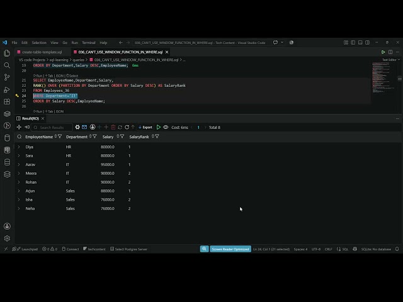Toggle filter on Salary column
Screen dimensions: 403x302
click(122, 137)
